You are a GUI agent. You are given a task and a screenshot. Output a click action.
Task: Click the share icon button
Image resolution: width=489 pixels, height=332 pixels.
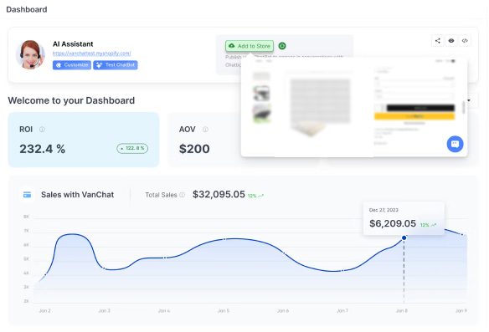click(x=438, y=41)
